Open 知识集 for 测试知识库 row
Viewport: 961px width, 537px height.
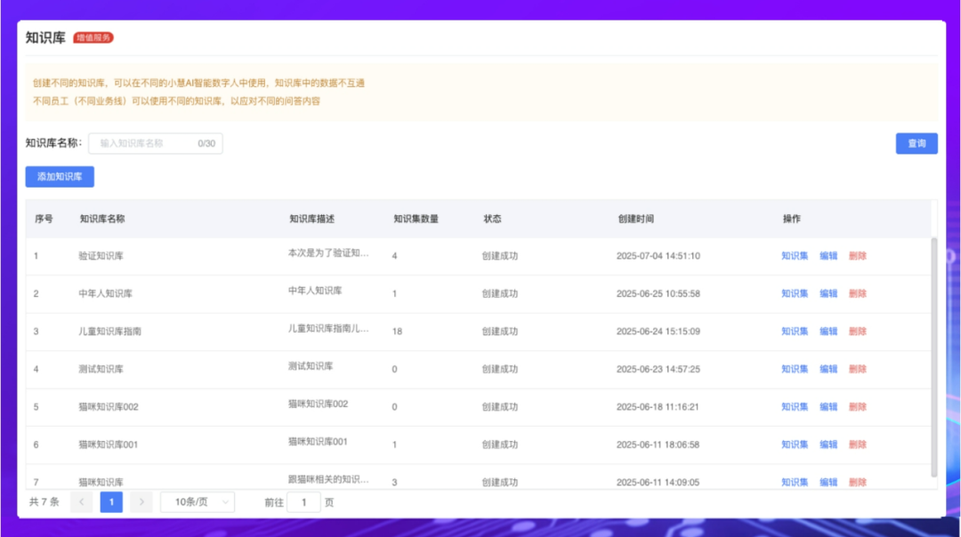tap(795, 369)
